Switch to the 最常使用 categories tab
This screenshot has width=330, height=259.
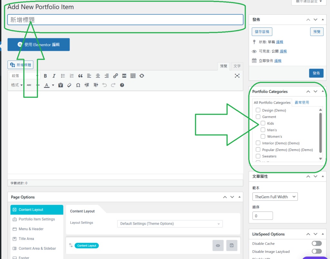point(302,103)
